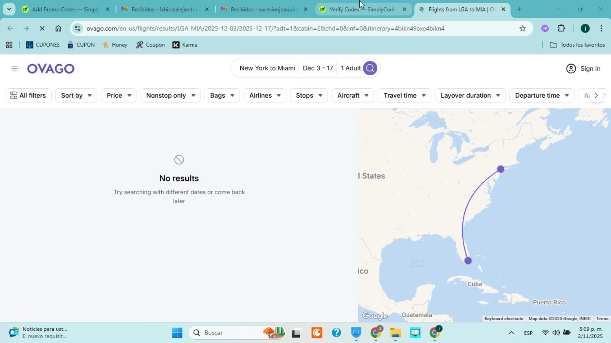Edit the New York to Miami route
Screen dimensions: 611x343
pos(267,68)
